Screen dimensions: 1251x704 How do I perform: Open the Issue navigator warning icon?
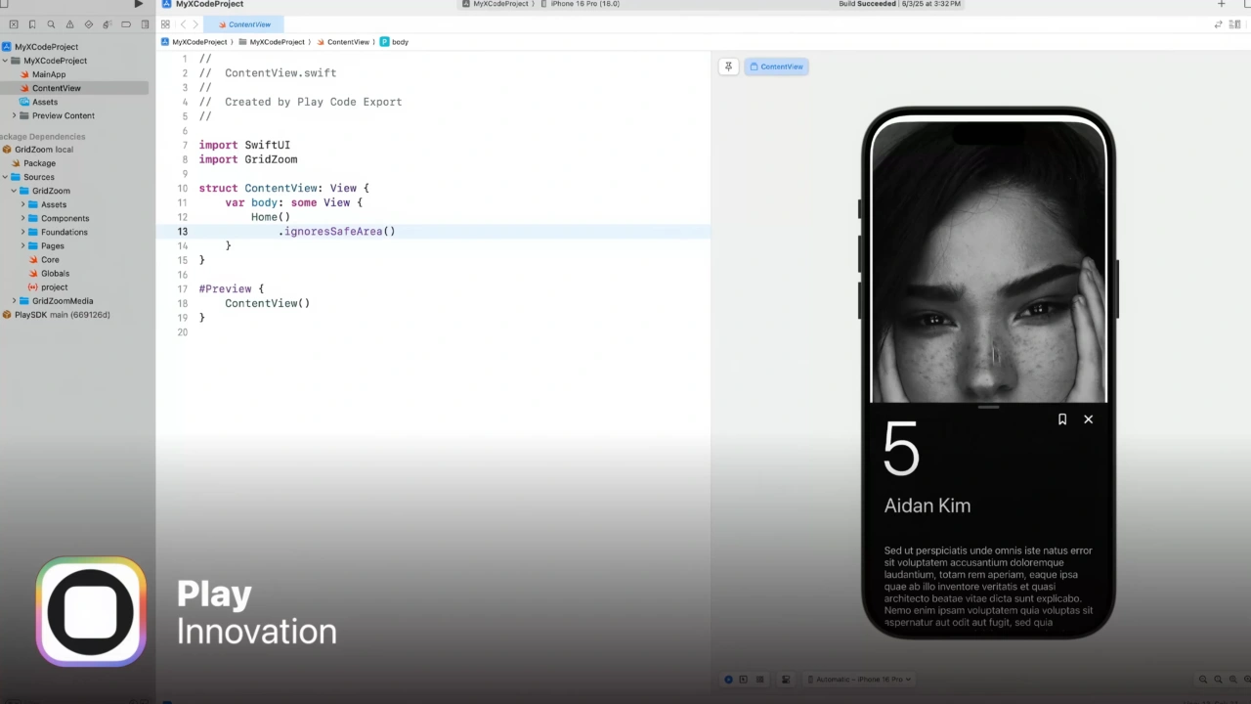[69, 24]
